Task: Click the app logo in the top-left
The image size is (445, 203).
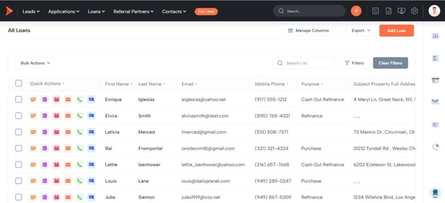Action: [x=9, y=11]
